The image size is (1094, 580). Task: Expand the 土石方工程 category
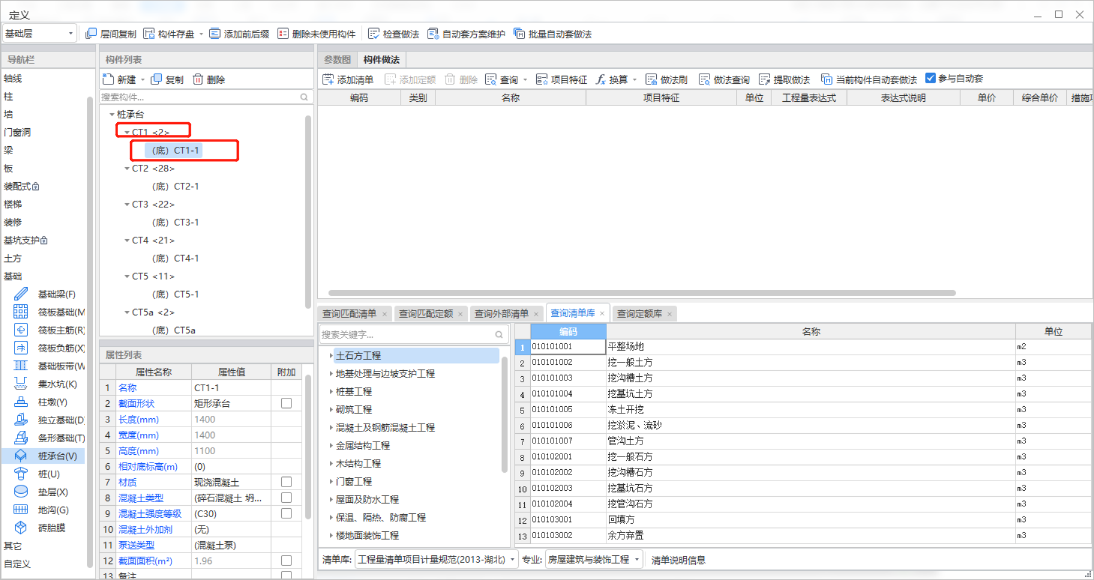(331, 355)
